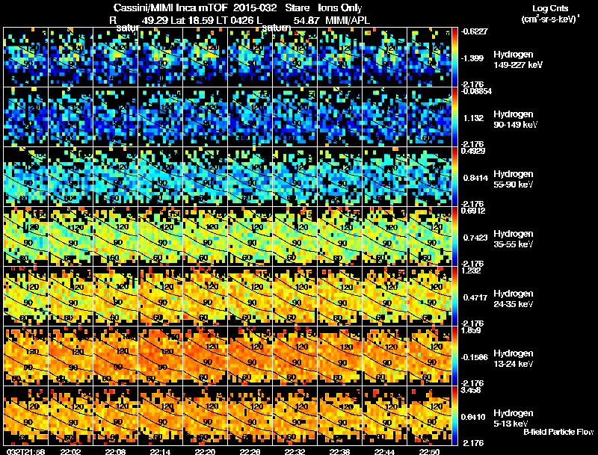
Task: Click the Hydrogen 5-13 keV row label
Action: pos(514,418)
